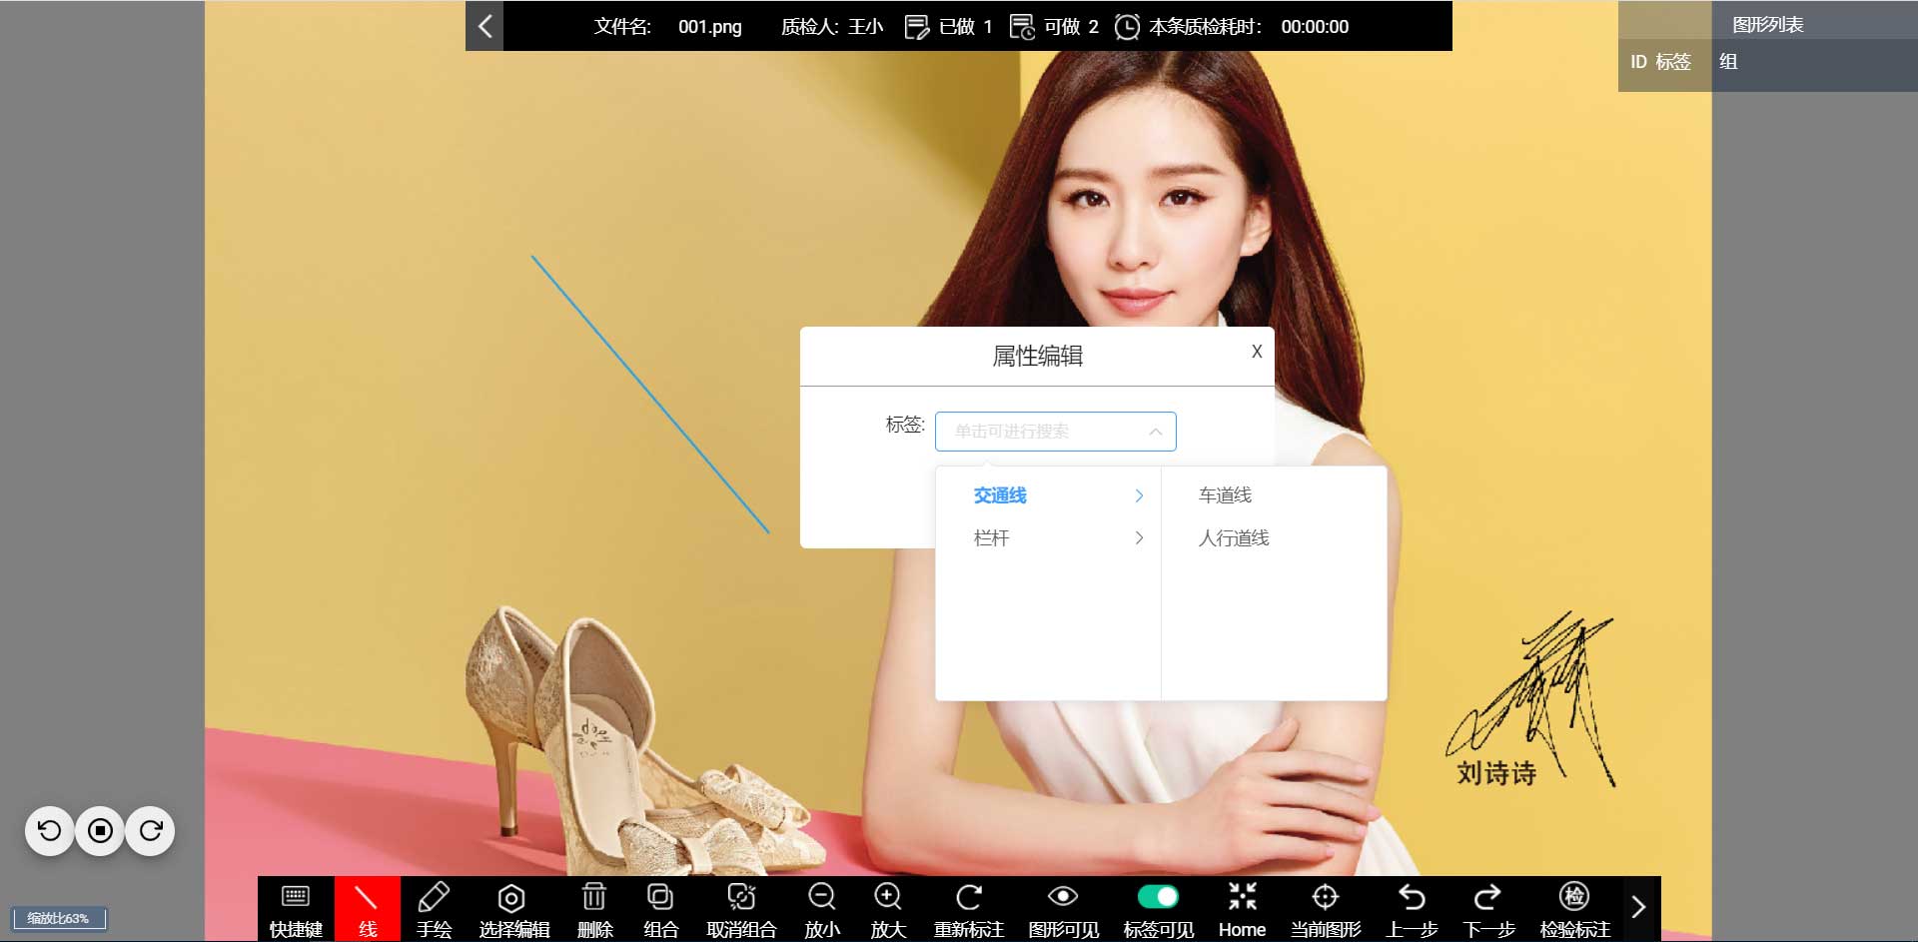Viewport: 1918px width, 942px height.
Task: Expand the toolbar with right chevron arrow
Action: (1638, 907)
